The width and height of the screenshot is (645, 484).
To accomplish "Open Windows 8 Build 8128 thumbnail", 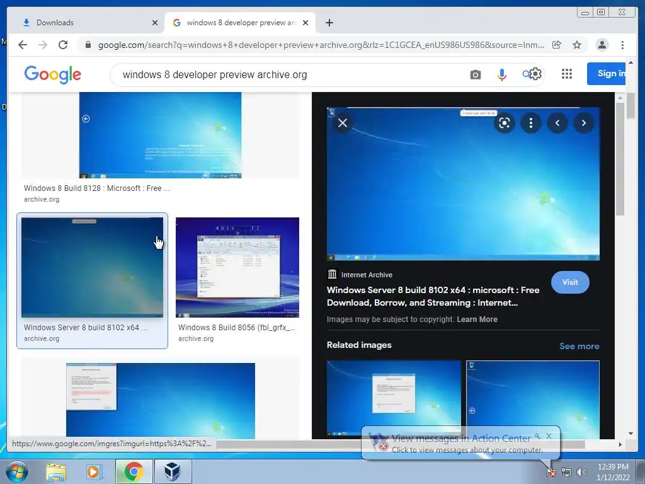I will click(x=160, y=135).
